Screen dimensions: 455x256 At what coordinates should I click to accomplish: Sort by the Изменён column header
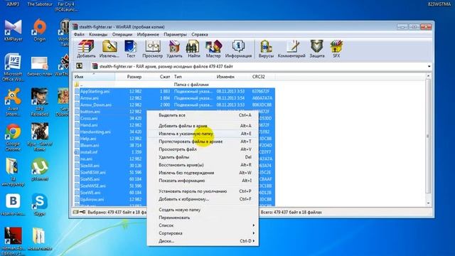[232, 77]
